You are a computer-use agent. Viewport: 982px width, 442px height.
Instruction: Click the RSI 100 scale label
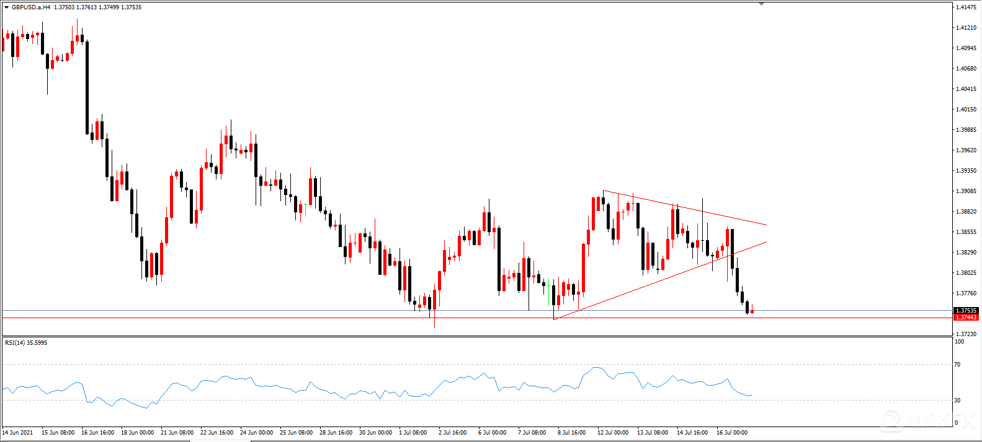959,342
